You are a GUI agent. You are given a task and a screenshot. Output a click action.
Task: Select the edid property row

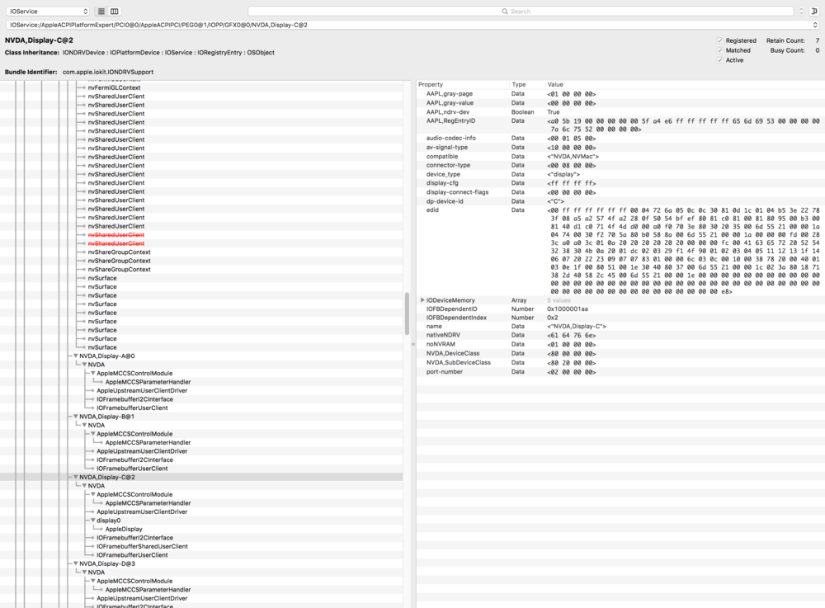(x=620, y=250)
